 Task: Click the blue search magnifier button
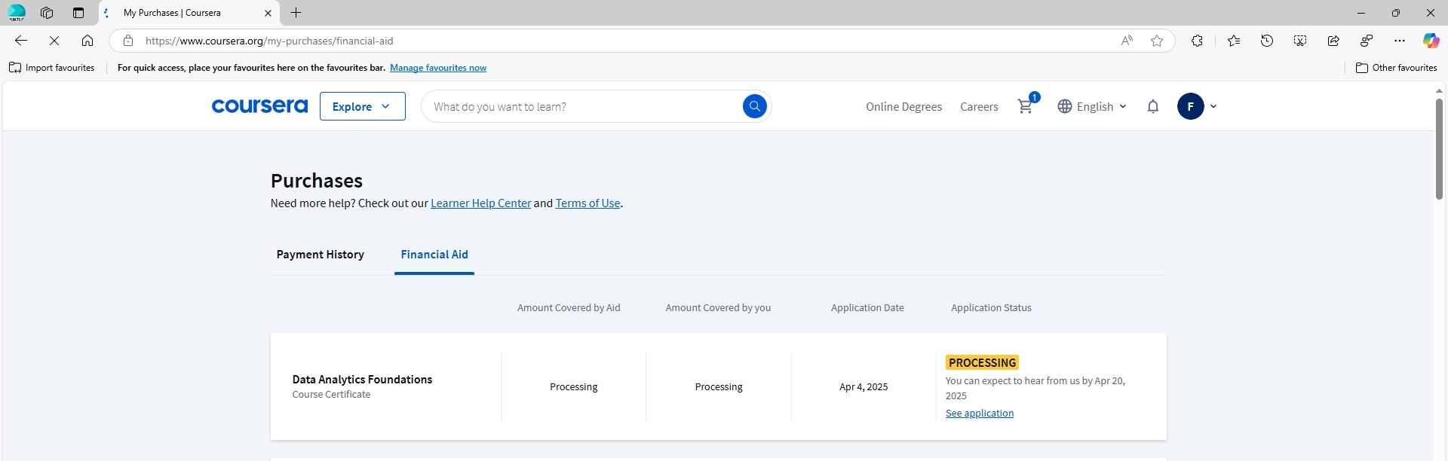754,106
